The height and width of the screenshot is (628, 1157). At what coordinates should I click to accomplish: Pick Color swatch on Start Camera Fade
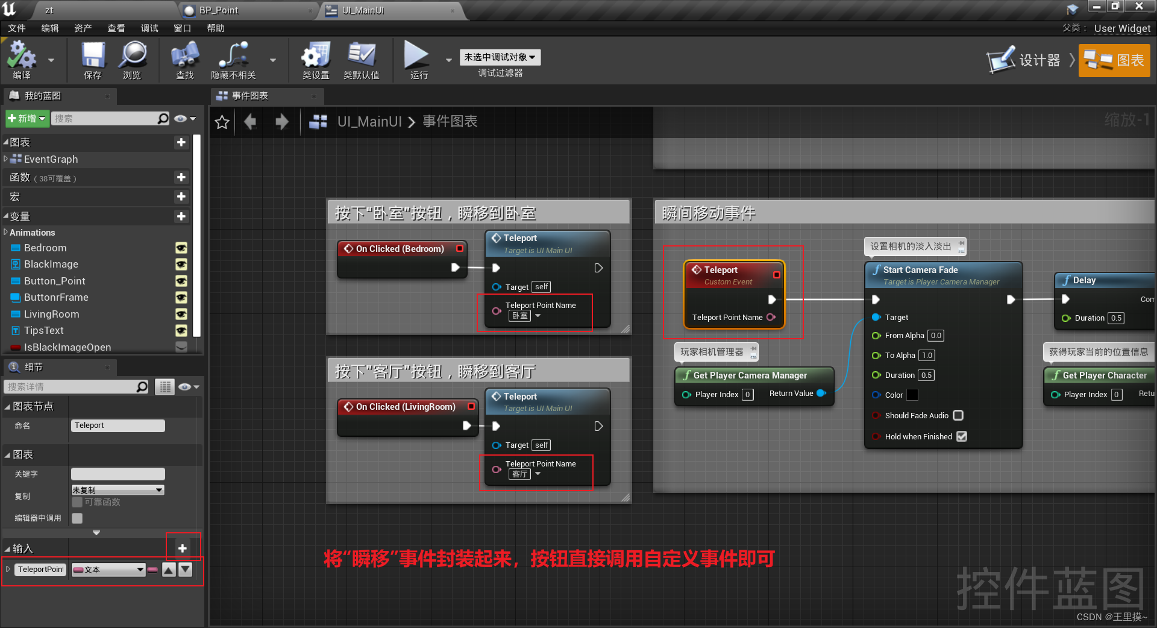tap(912, 395)
